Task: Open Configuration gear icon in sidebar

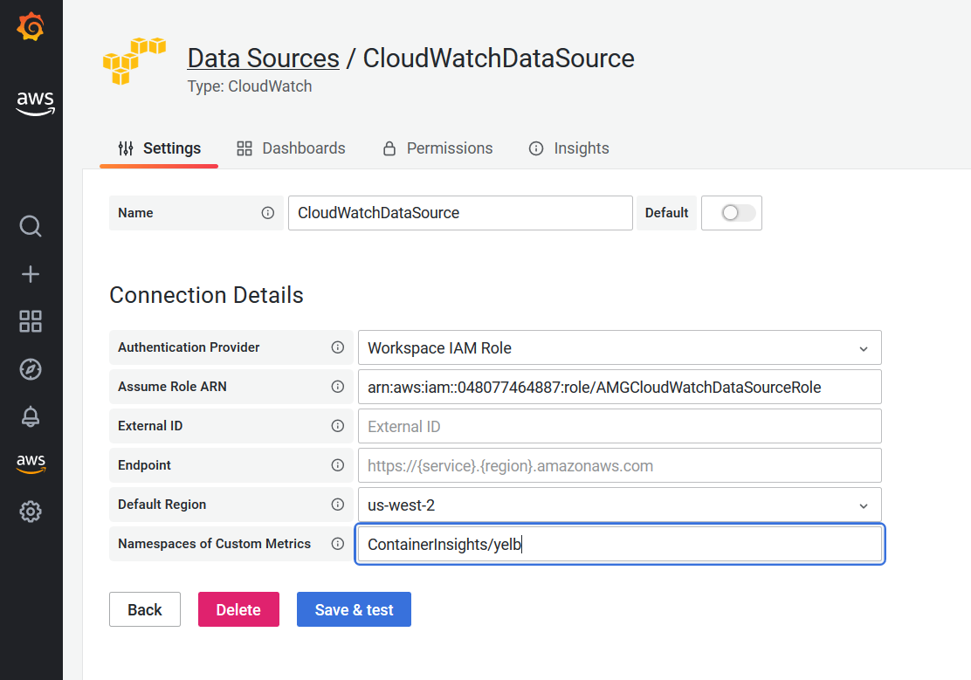Action: pos(31,512)
